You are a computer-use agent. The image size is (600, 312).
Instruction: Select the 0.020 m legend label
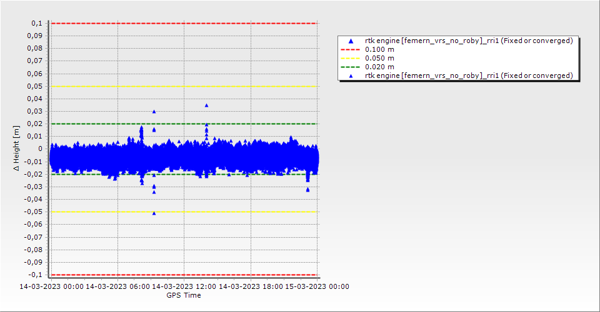[380, 67]
